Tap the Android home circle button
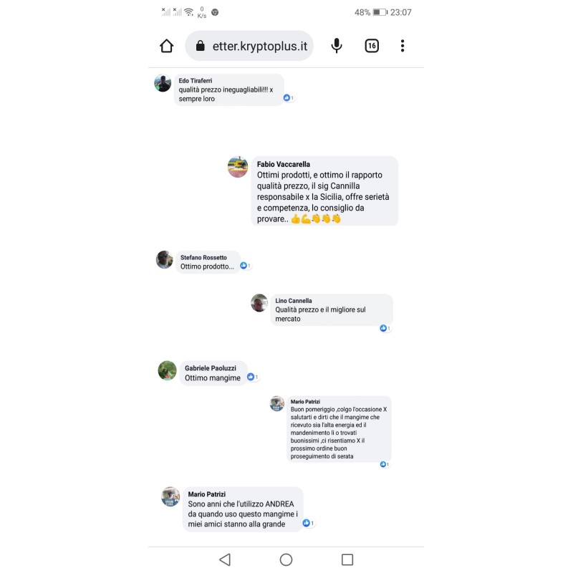Viewport: 573px width, 573px height. 286,559
